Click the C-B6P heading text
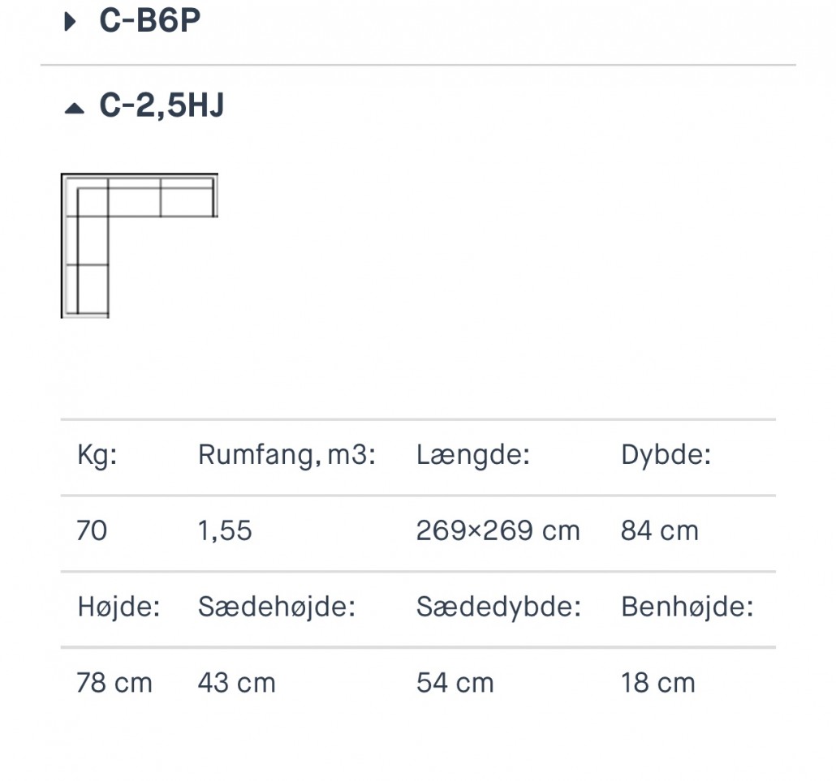Viewport: 836px width, 781px height. coord(149,21)
